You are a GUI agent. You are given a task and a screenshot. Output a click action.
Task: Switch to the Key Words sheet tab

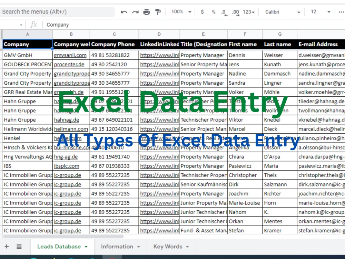(168, 247)
